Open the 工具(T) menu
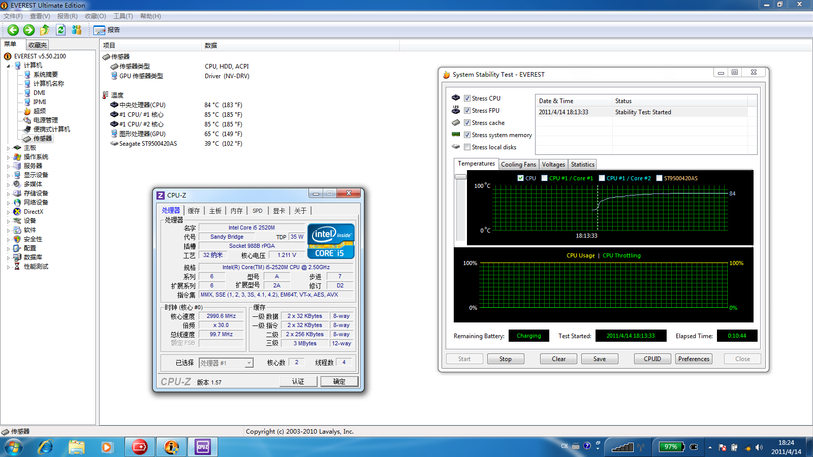The height and width of the screenshot is (457, 813). tap(123, 16)
